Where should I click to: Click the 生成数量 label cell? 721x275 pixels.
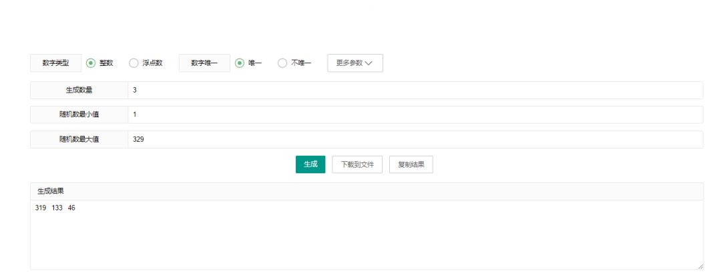pyautogui.click(x=79, y=91)
